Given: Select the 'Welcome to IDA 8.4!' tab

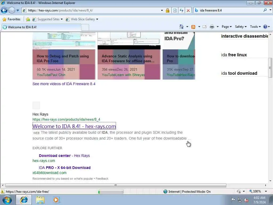Looking at the screenshot, I should pyautogui.click(x=41, y=27).
